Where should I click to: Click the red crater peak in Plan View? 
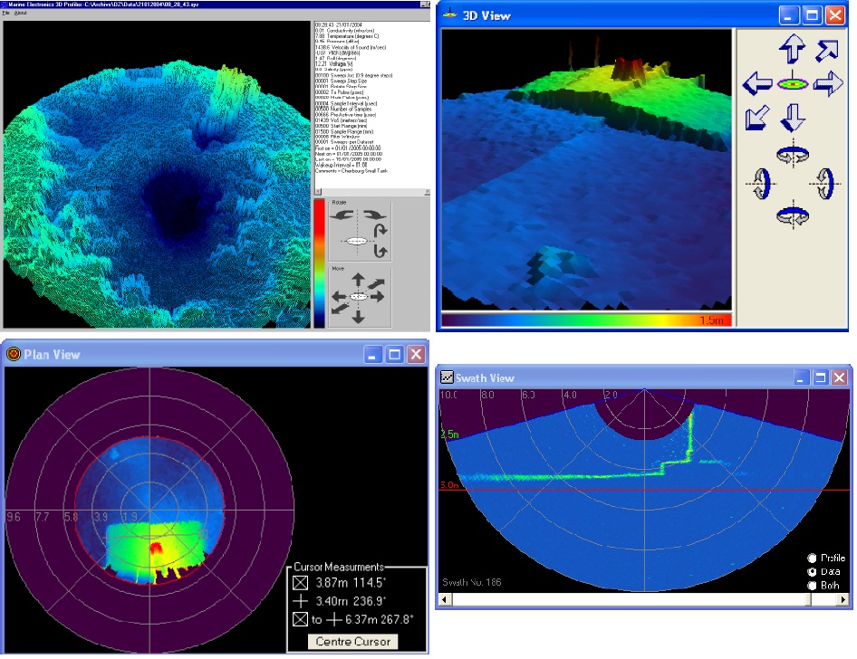click(157, 547)
